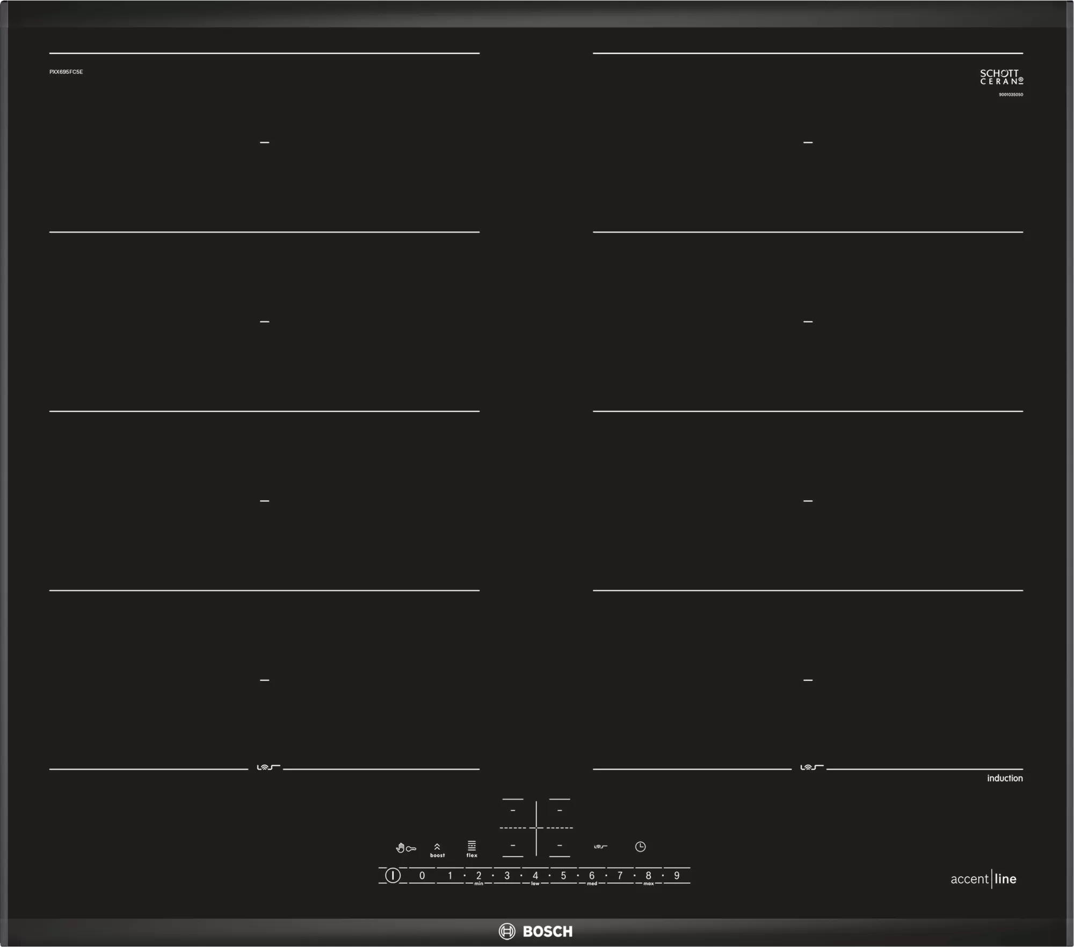Image resolution: width=1074 pixels, height=947 pixels.
Task: Select the front-left zone indicator dash
Action: (x=264, y=680)
